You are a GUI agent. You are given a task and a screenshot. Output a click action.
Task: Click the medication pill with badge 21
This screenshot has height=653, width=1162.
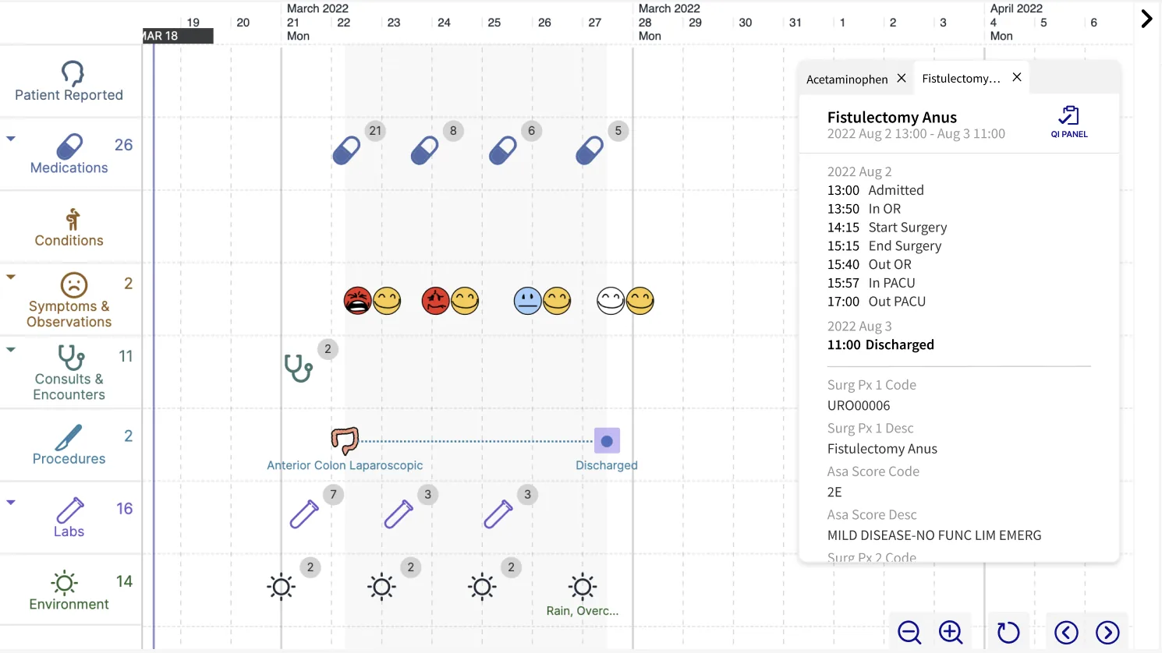coord(346,150)
